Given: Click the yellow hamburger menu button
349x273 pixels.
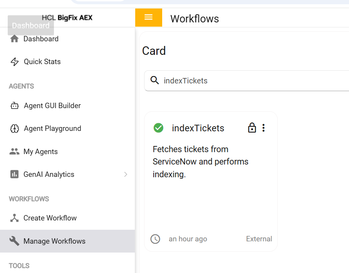Looking at the screenshot, I should (x=148, y=17).
